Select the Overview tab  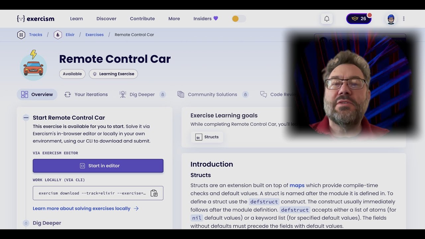pyautogui.click(x=37, y=95)
